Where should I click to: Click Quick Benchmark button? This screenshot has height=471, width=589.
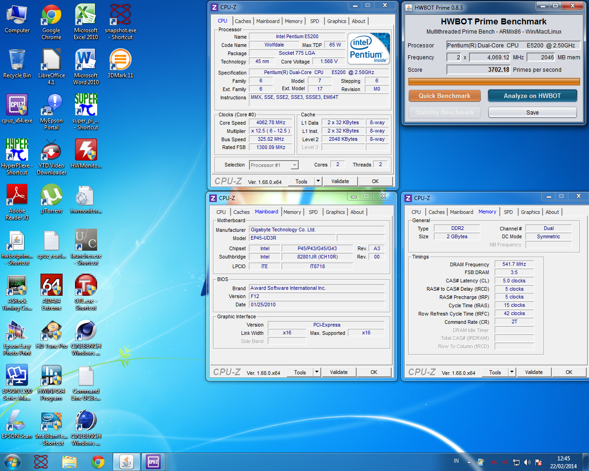coord(445,96)
